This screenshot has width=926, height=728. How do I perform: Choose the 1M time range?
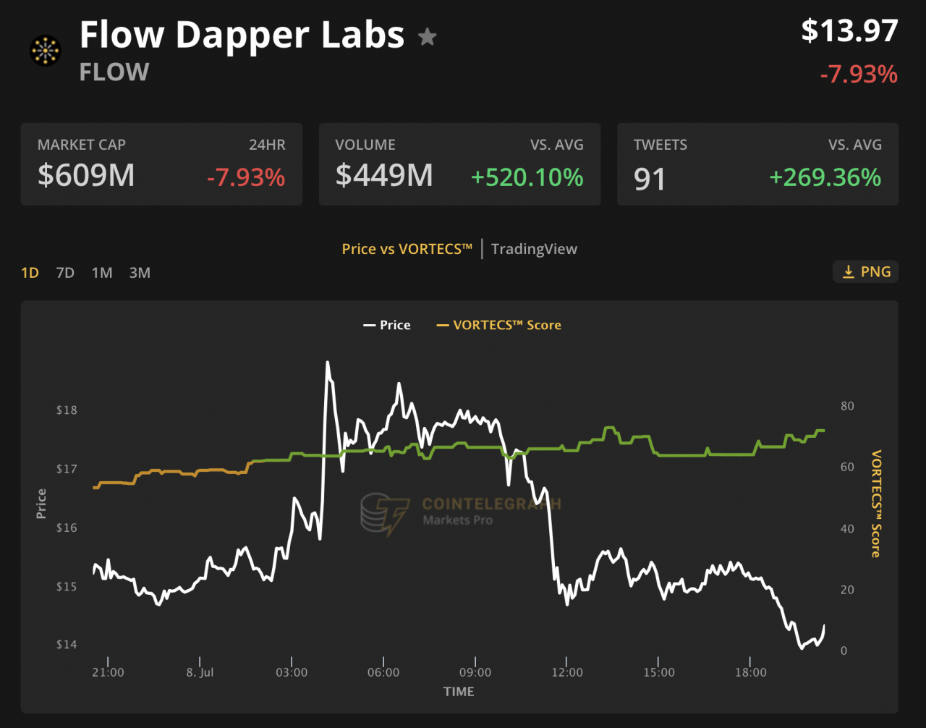(x=102, y=273)
